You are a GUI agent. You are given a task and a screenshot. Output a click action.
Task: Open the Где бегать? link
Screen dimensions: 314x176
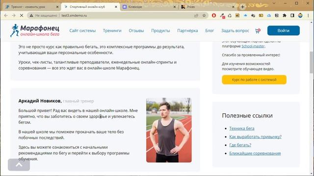[240, 145]
